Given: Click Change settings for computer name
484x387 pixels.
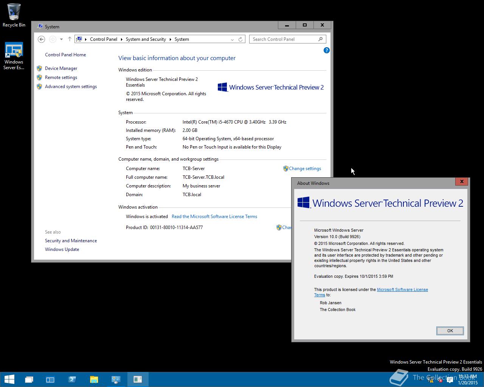Looking at the screenshot, I should coord(305,169).
